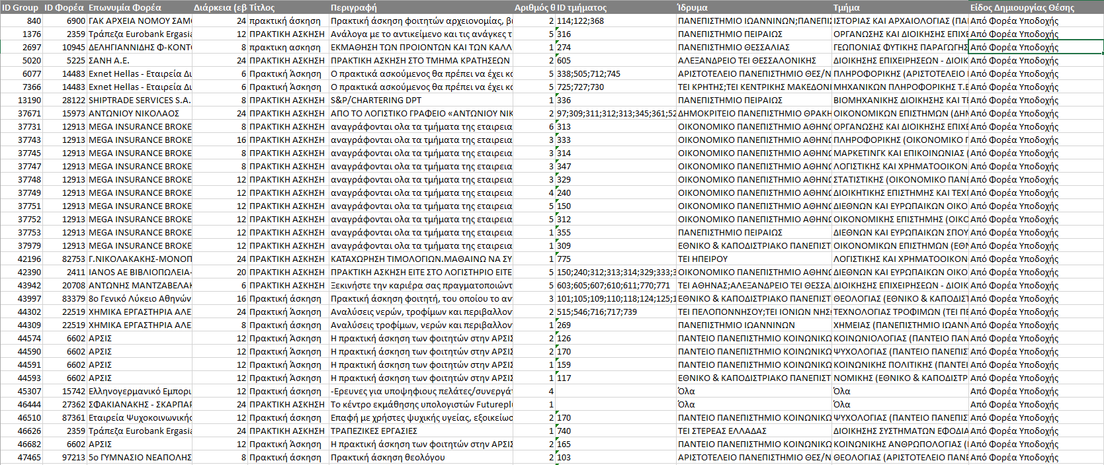Select the 'Περιγραφή' header cell
The width and height of the screenshot is (1104, 465).
(421, 7)
